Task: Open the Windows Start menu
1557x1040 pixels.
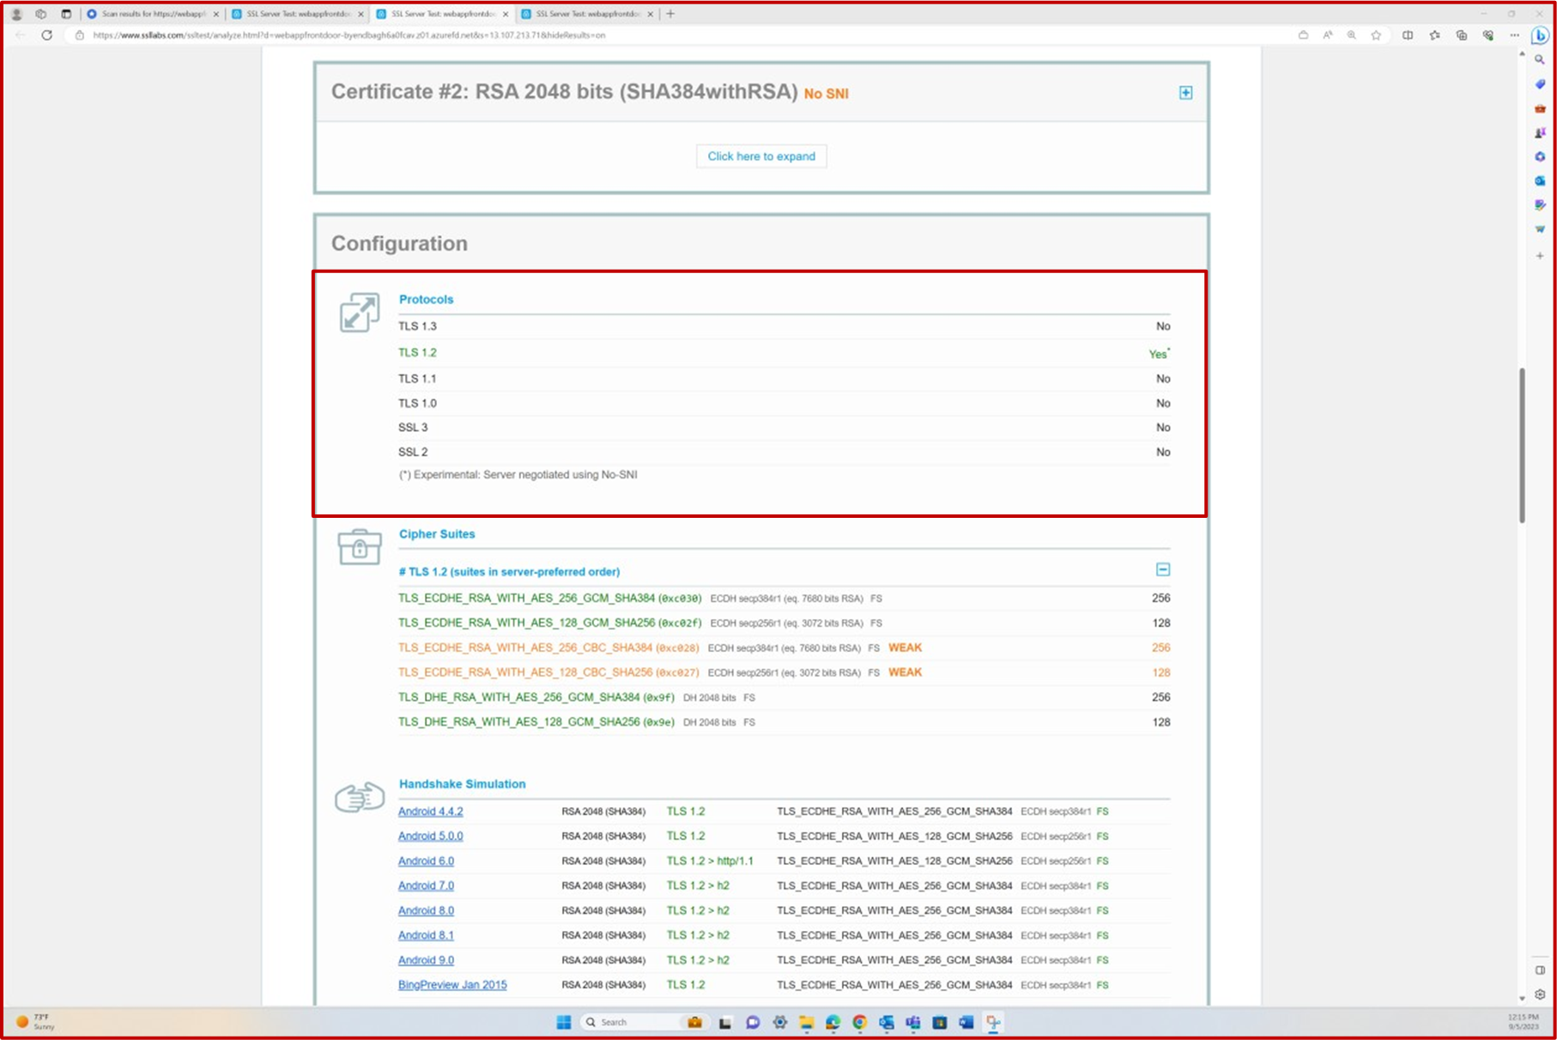Action: (x=562, y=1022)
